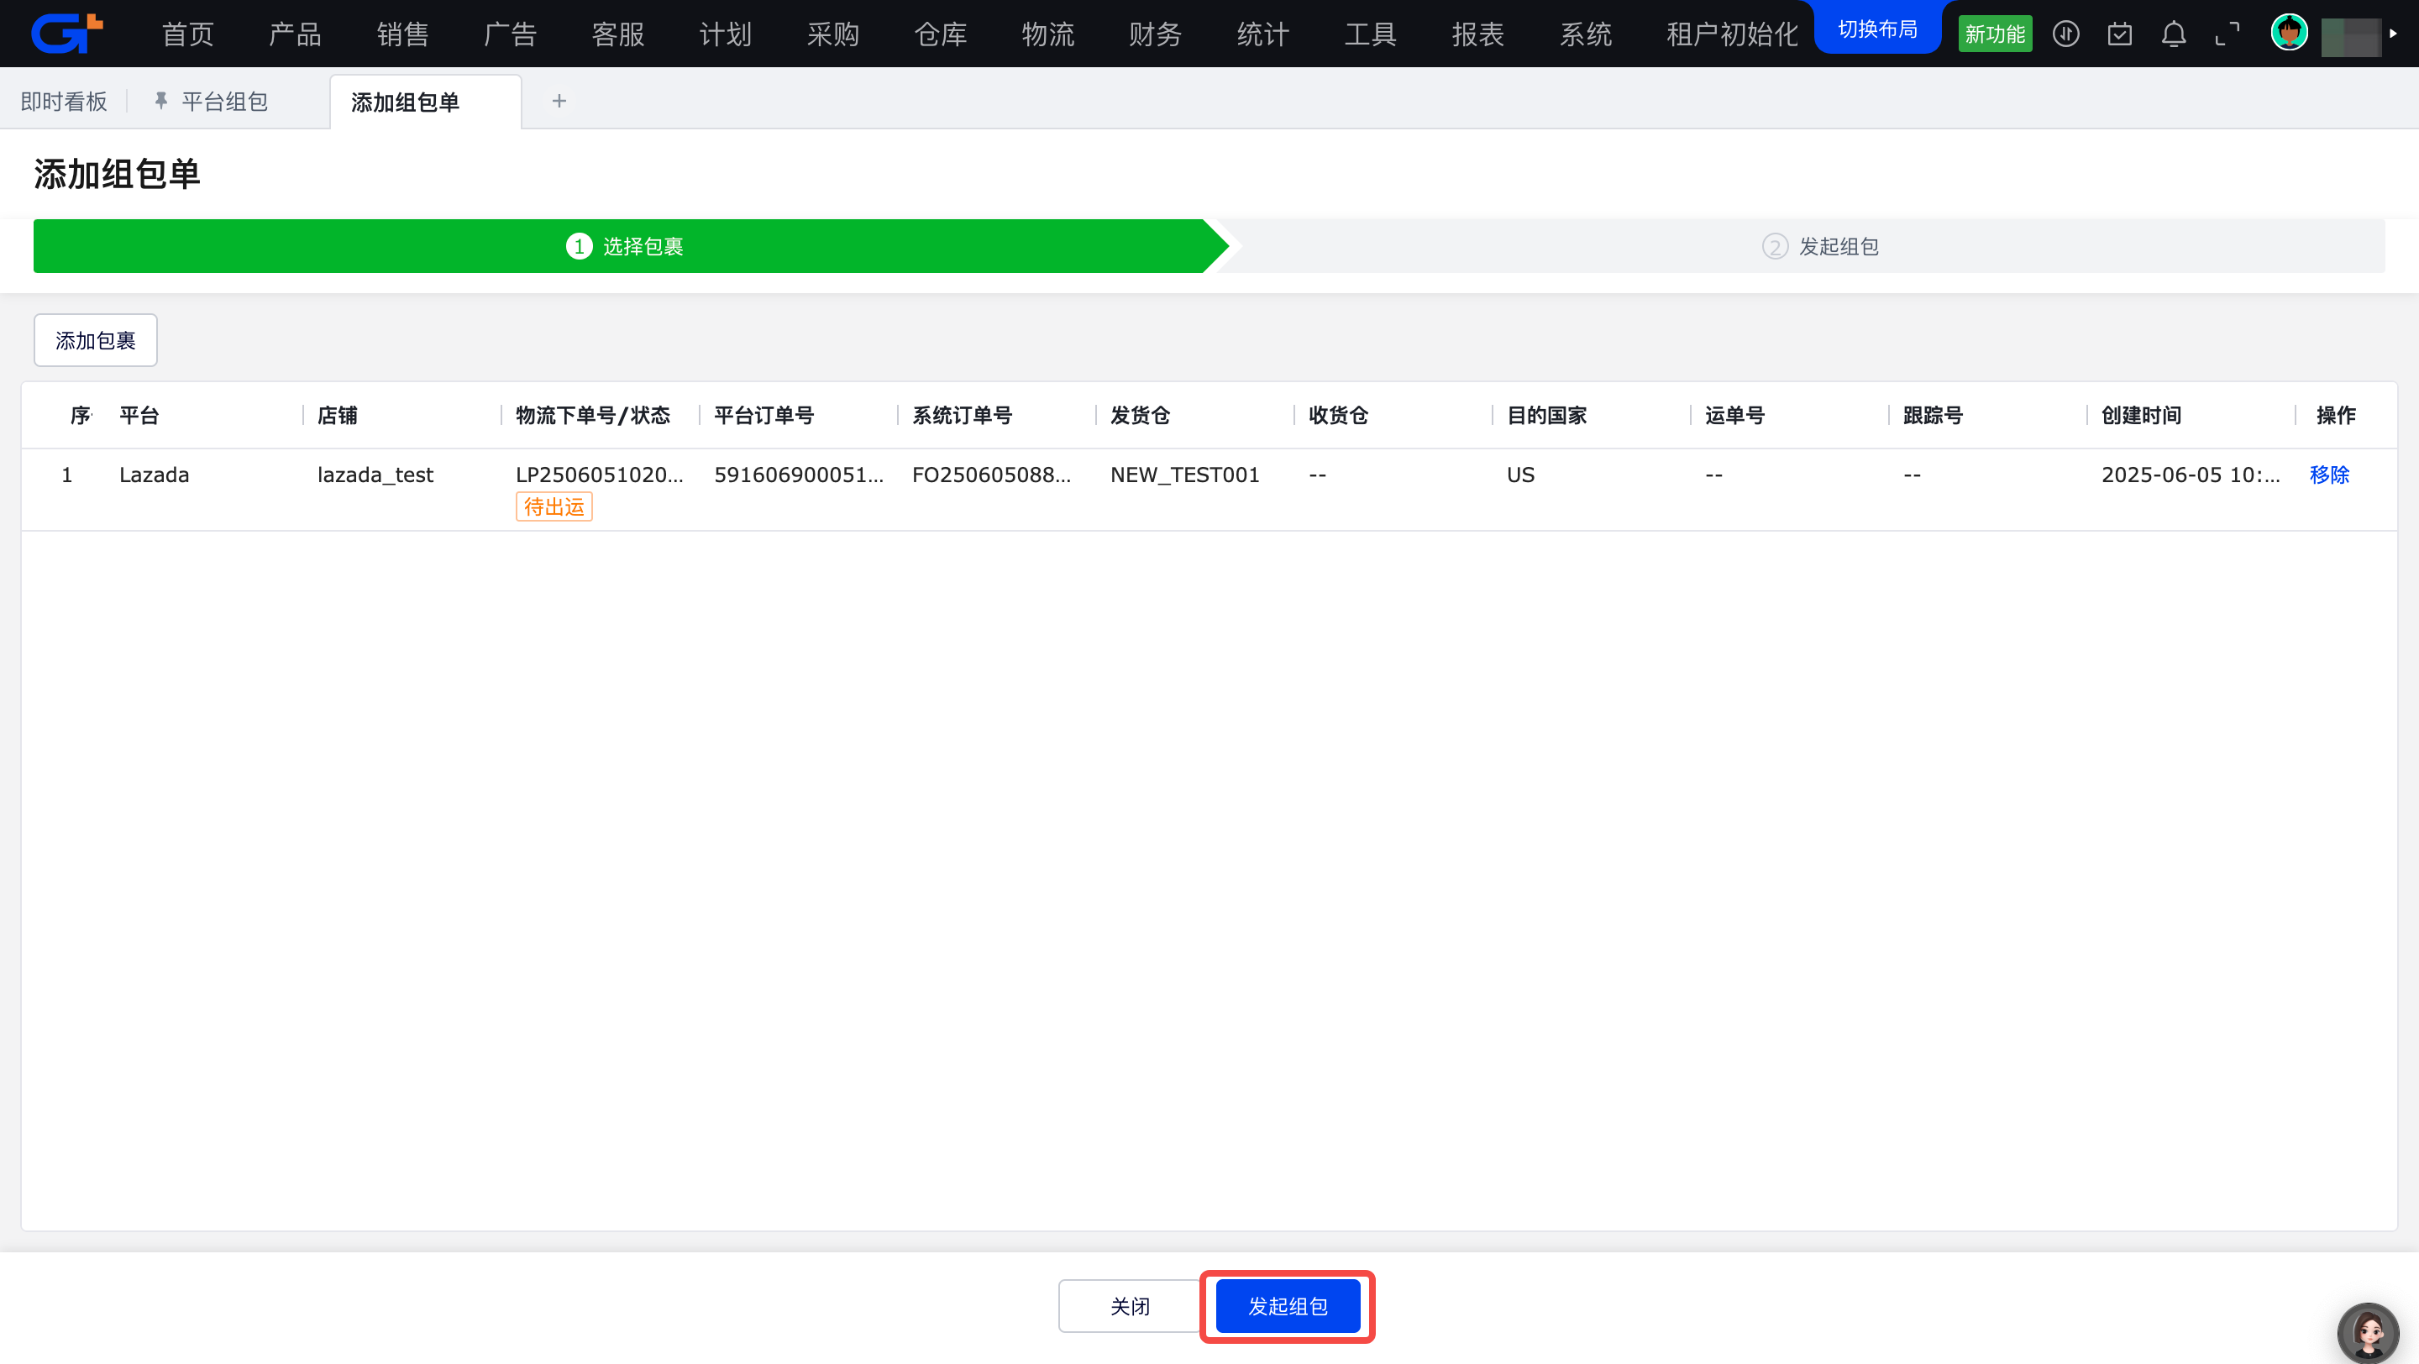Click step 2 发起组包 in progress bar
Image resolution: width=2419 pixels, height=1364 pixels.
[1820, 246]
